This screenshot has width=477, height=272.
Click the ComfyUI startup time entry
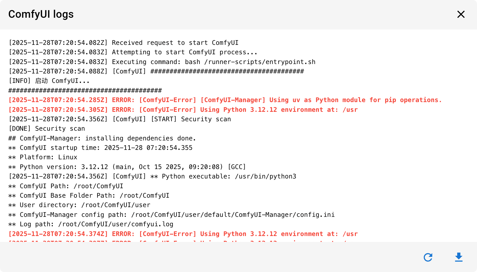pos(100,148)
